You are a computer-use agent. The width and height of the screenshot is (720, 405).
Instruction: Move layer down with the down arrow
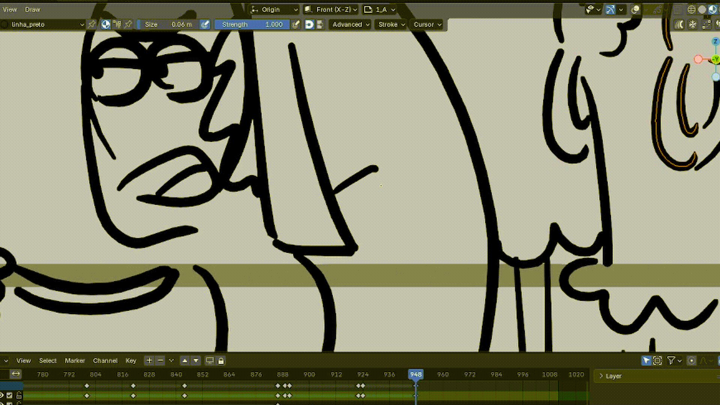coord(196,360)
